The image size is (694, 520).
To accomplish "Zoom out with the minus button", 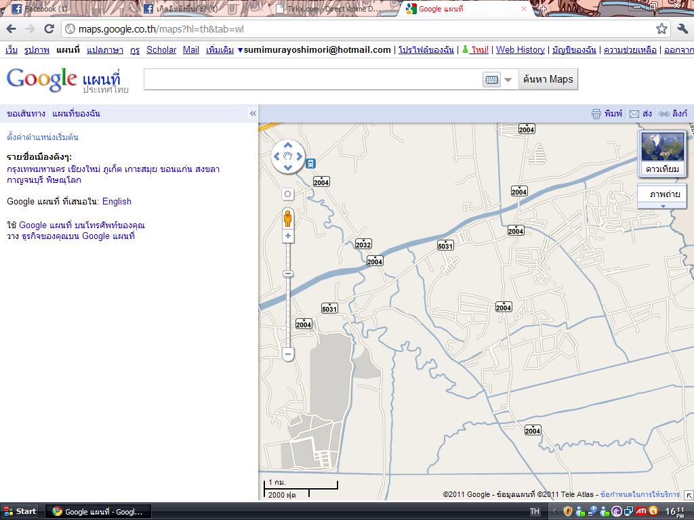I will (287, 353).
